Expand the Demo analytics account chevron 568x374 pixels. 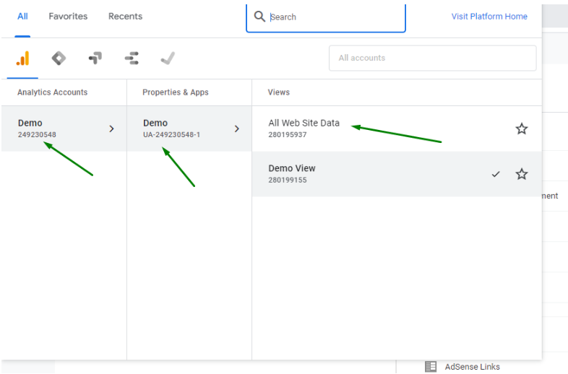[111, 129]
